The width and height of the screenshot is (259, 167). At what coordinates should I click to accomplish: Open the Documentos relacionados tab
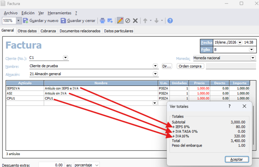80,31
